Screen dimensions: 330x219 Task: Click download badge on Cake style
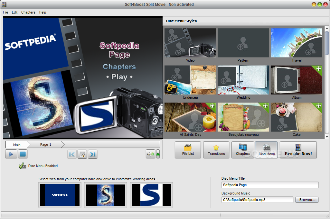click(x=318, y=106)
